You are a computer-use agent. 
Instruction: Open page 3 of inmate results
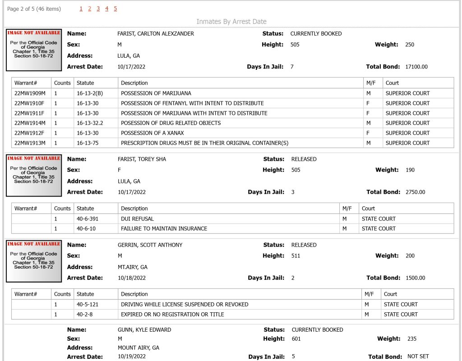98,9
